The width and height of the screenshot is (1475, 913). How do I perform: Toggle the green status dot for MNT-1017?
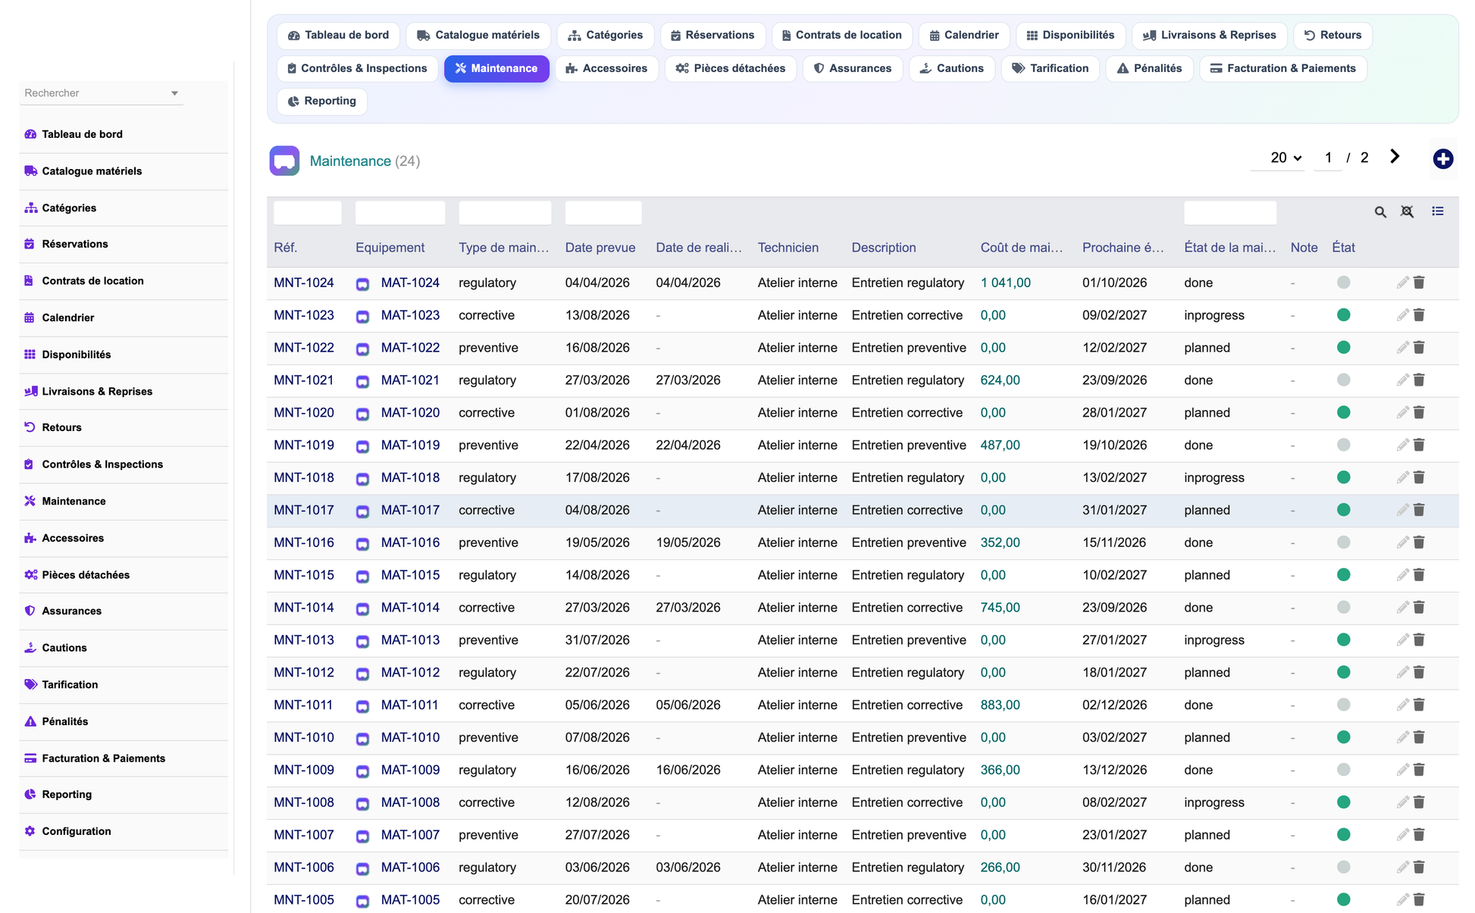(1343, 510)
